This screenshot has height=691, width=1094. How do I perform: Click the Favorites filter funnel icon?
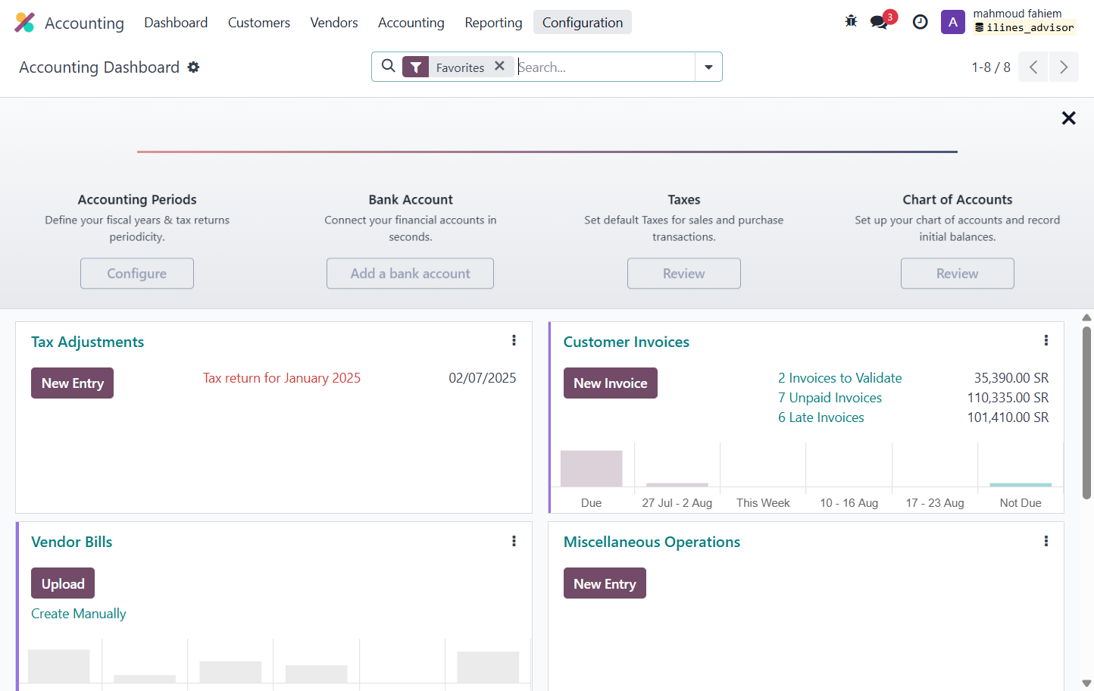416,67
